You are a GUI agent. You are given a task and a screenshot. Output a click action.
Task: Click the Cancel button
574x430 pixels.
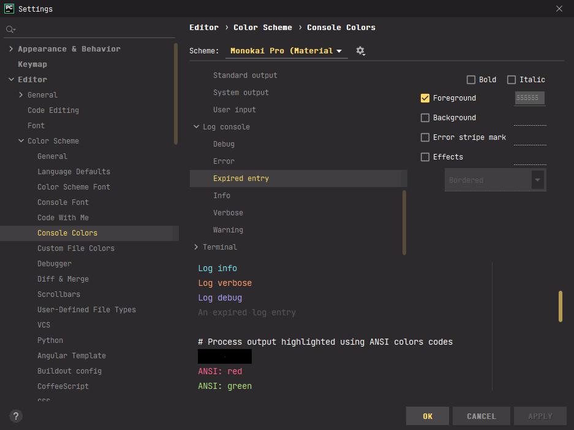(481, 416)
